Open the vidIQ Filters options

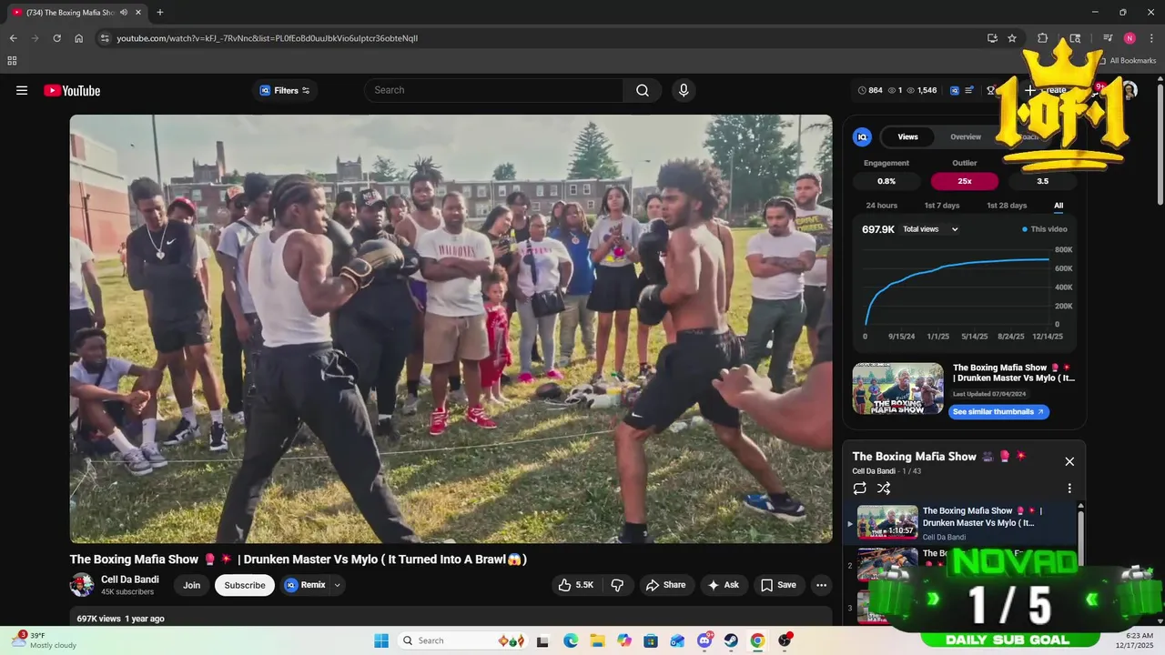(x=285, y=90)
